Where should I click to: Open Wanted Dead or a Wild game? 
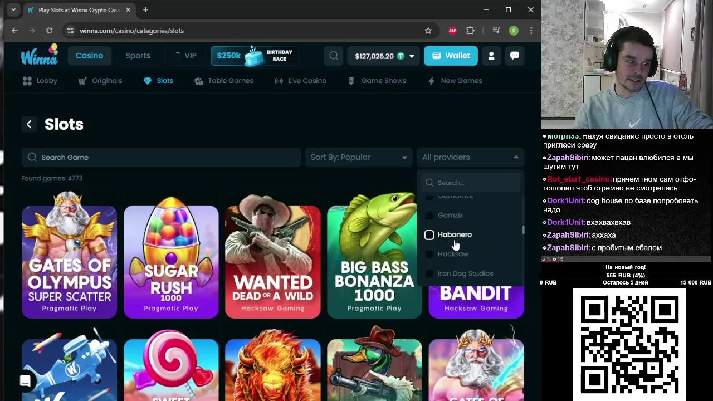point(273,261)
